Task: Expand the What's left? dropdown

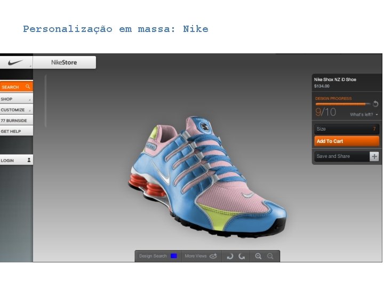Action: [x=364, y=115]
